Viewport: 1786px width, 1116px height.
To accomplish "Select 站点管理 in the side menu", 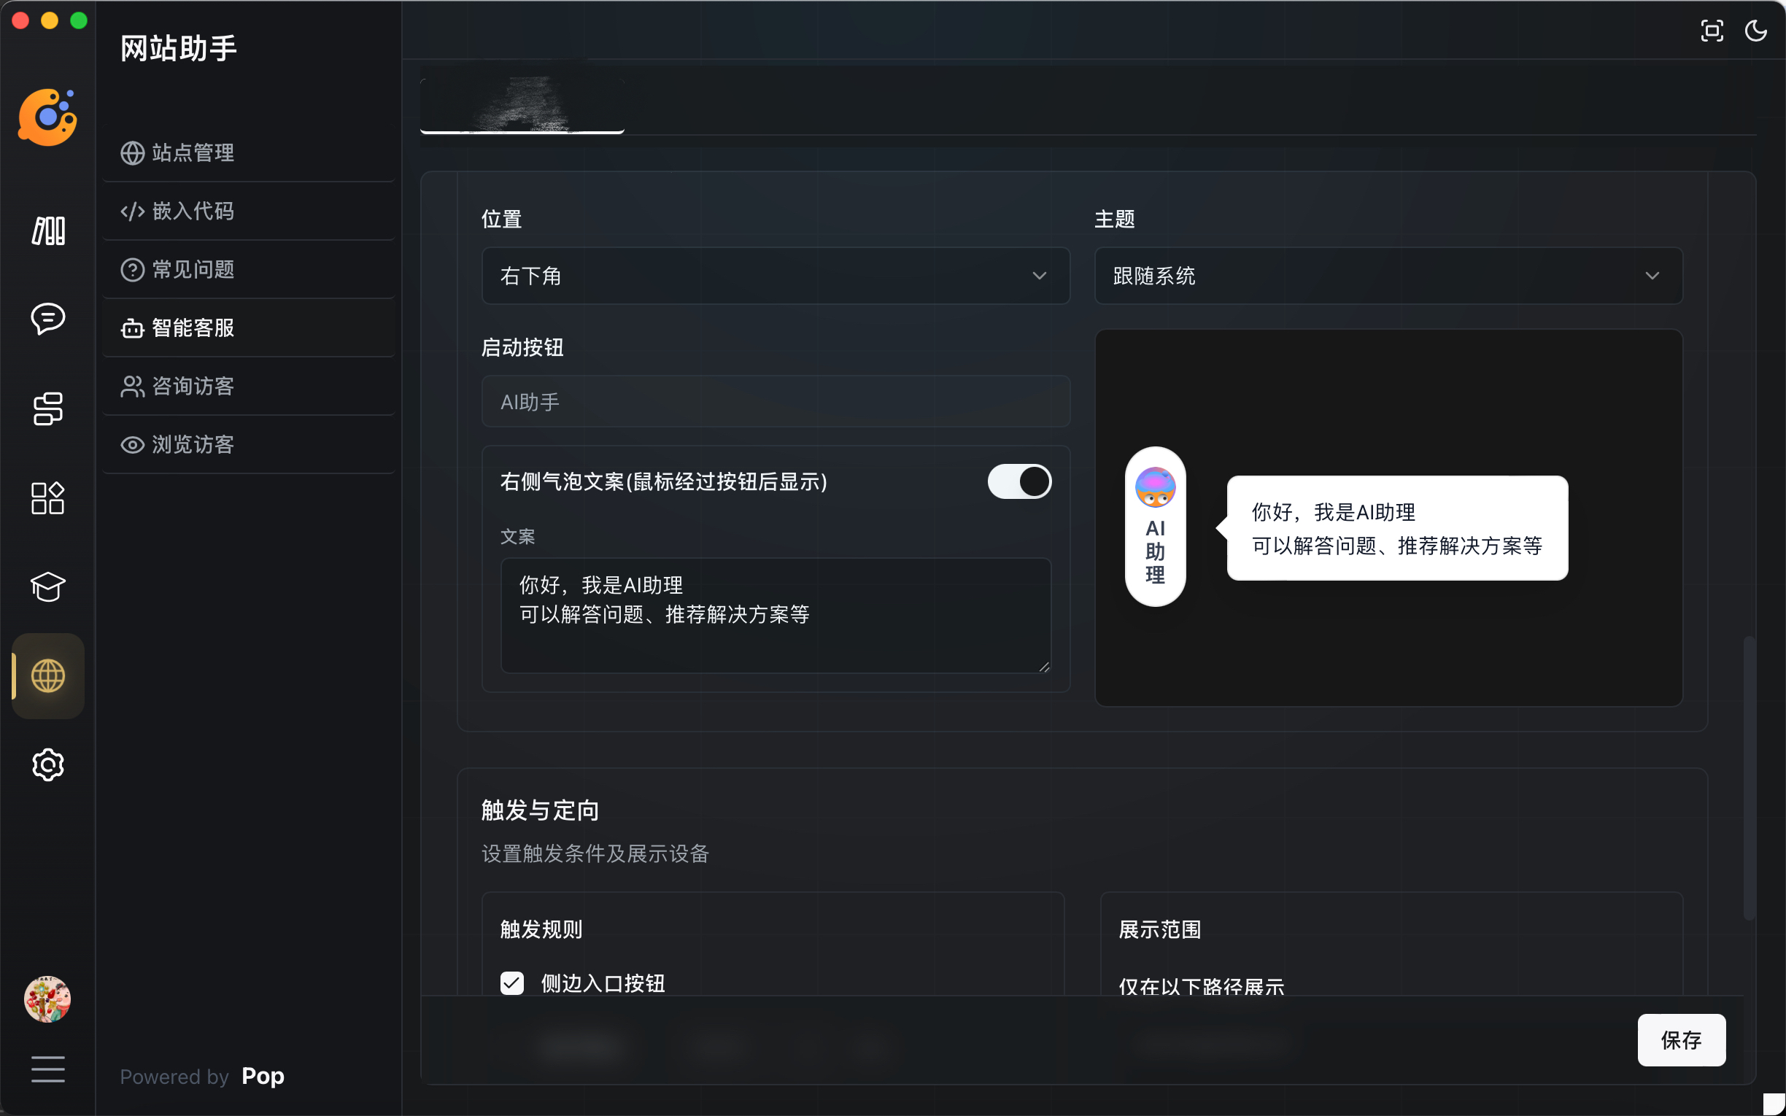I will point(192,152).
